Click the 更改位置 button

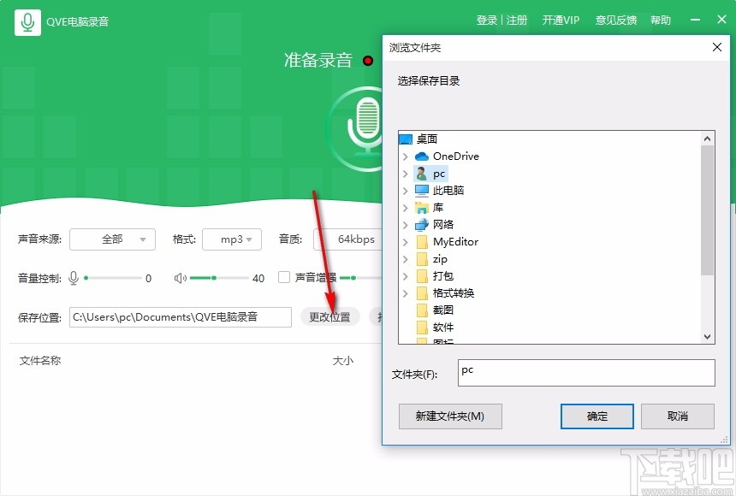(329, 316)
